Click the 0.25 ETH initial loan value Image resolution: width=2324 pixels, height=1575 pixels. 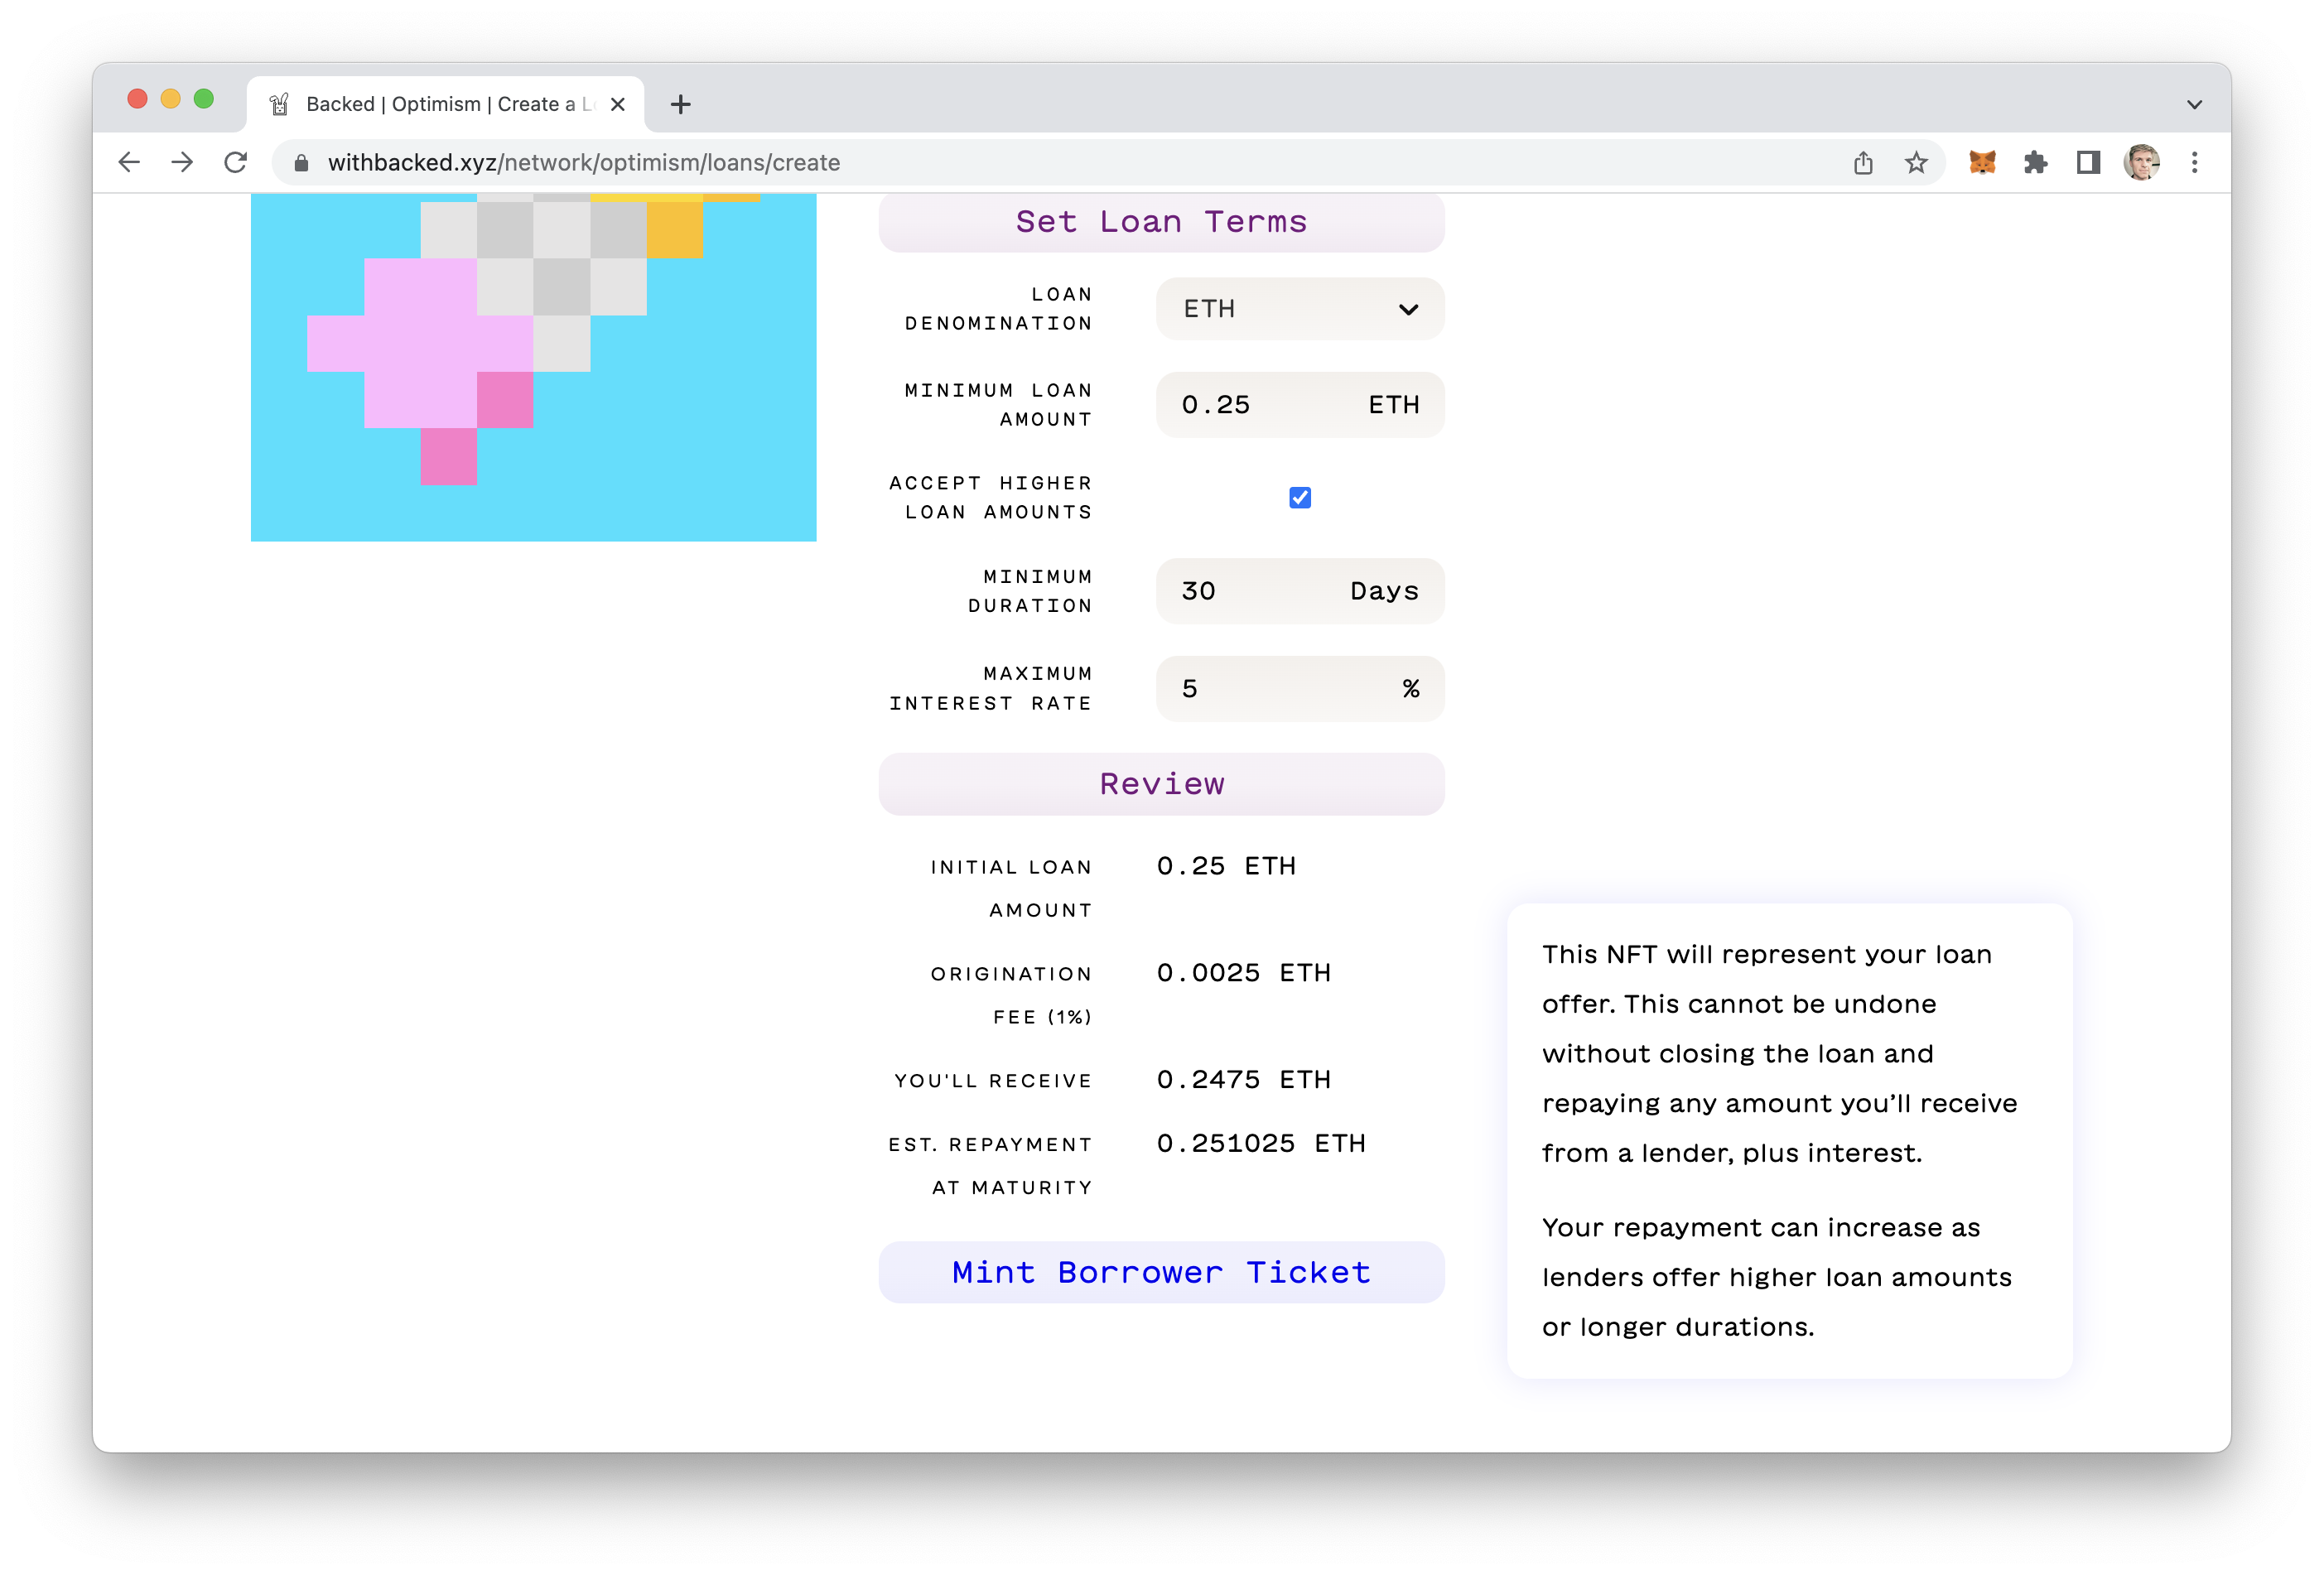pos(1226,866)
